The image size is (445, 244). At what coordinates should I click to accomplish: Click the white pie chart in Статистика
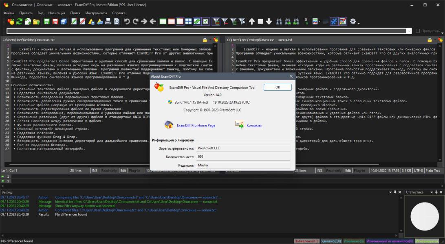click(425, 216)
